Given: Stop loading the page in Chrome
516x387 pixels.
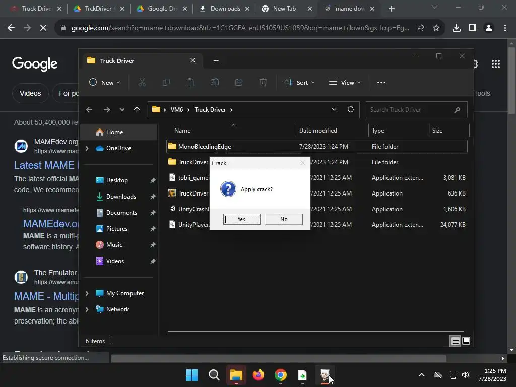Looking at the screenshot, I should click(x=43, y=28).
